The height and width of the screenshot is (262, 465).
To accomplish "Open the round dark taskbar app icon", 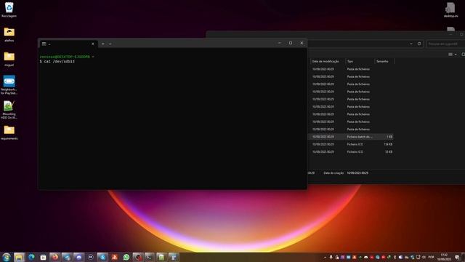I will click(91, 257).
